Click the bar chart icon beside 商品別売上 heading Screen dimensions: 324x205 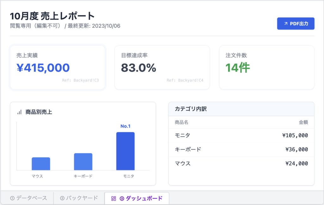pyautogui.click(x=19, y=112)
